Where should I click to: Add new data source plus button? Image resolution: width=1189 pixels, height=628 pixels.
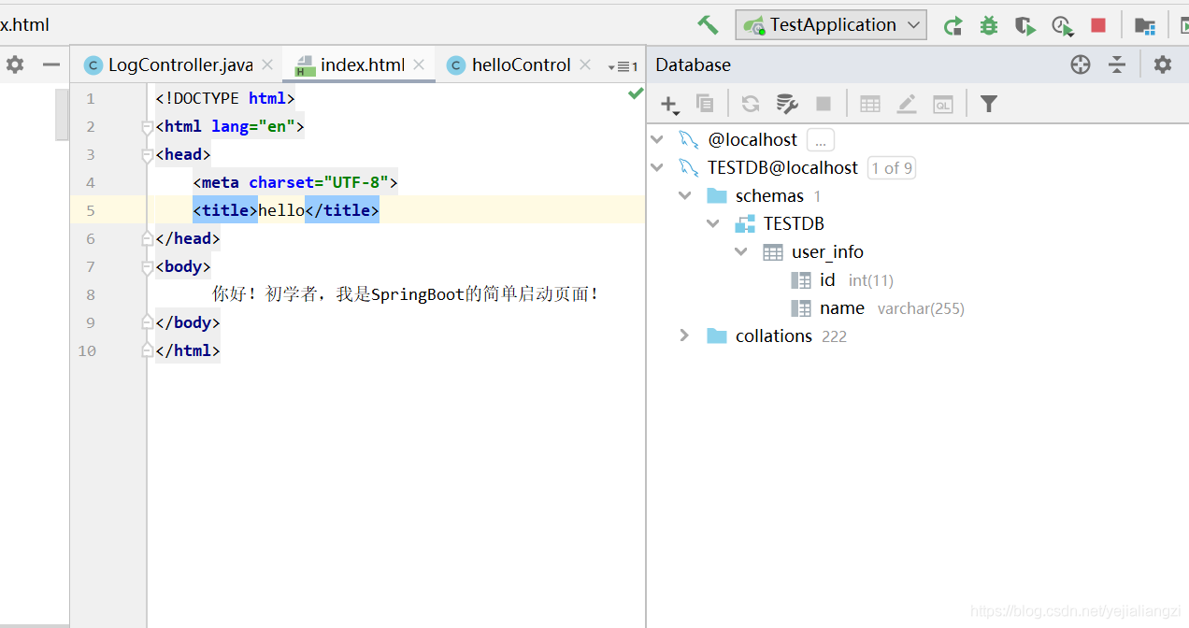coord(669,104)
